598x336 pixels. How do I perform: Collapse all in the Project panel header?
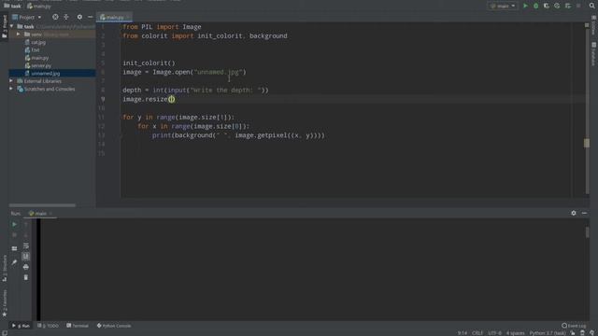tap(66, 17)
